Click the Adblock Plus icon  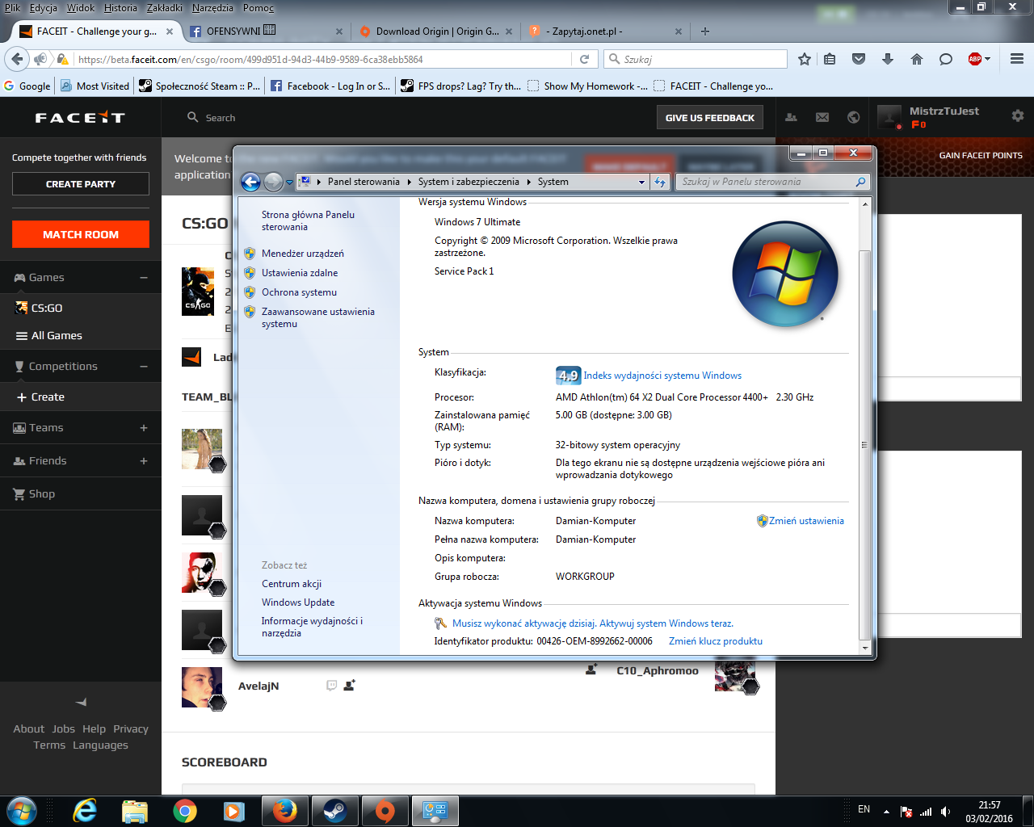(975, 59)
